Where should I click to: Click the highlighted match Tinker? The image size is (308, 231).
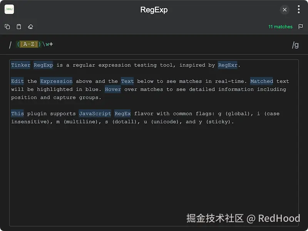[x=20, y=65]
